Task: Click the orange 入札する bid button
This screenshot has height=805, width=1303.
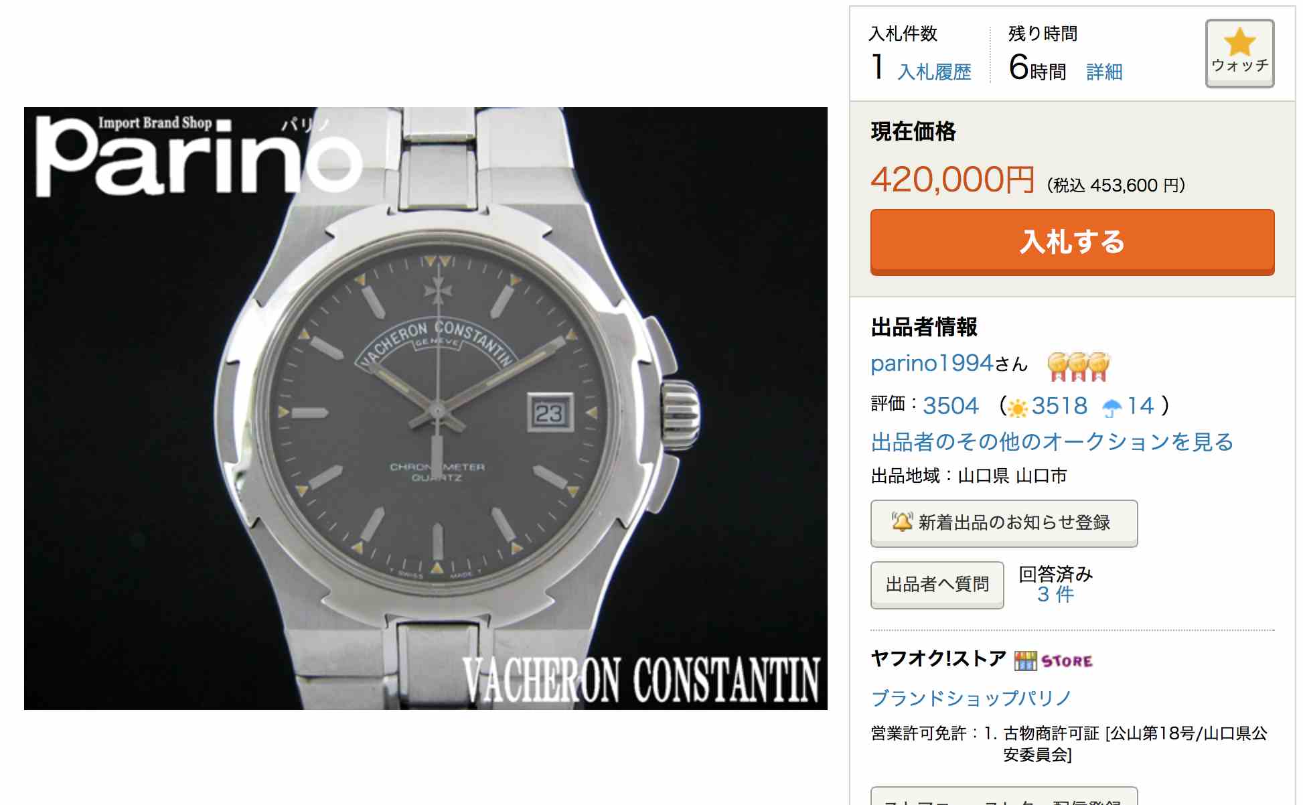Action: click(x=1072, y=242)
